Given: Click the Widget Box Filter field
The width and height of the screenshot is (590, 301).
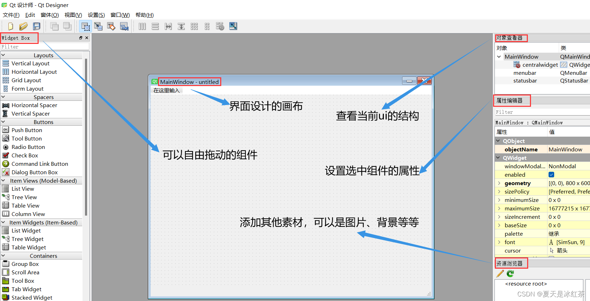Looking at the screenshot, I should click(x=45, y=47).
